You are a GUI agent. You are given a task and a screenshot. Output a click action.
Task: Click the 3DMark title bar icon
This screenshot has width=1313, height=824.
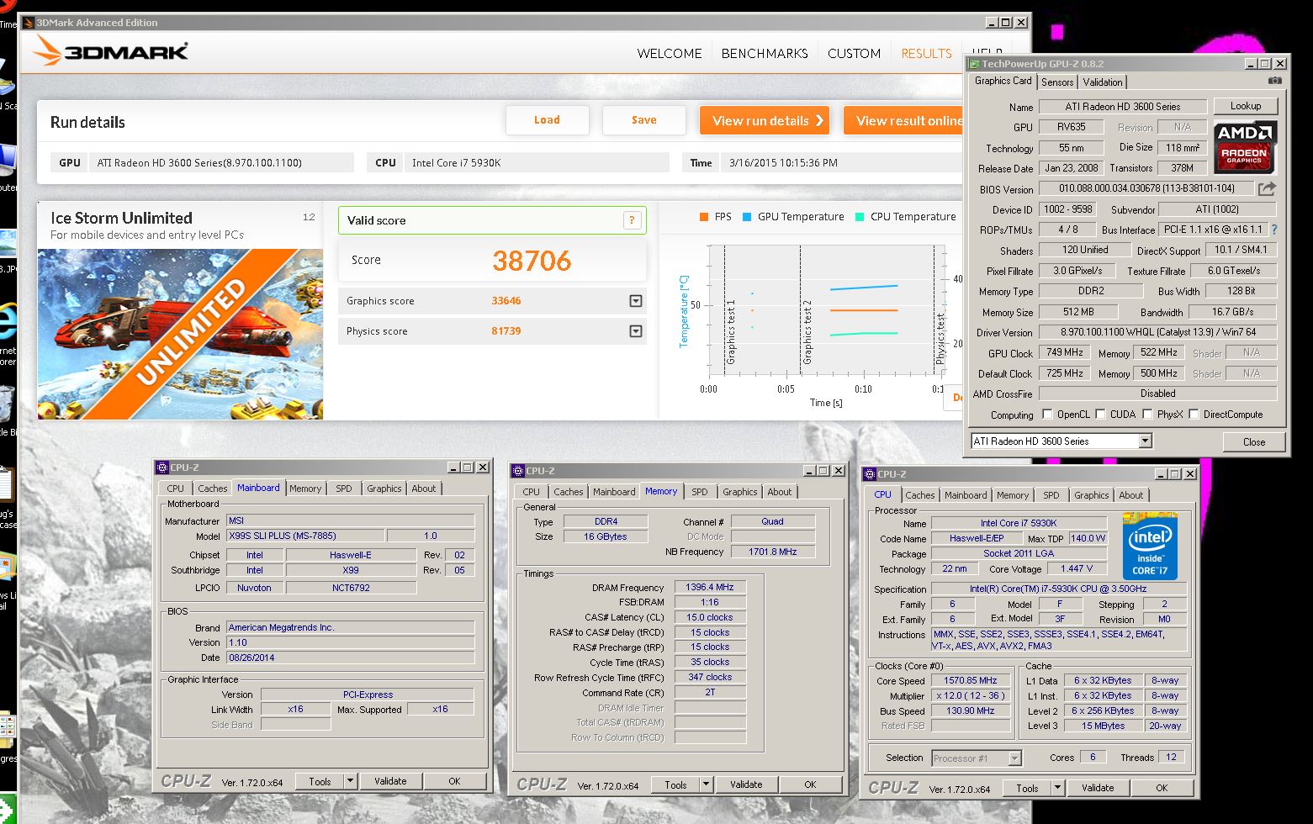pyautogui.click(x=28, y=23)
